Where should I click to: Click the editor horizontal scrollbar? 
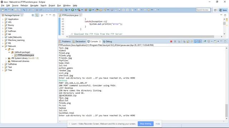click(x=141, y=37)
